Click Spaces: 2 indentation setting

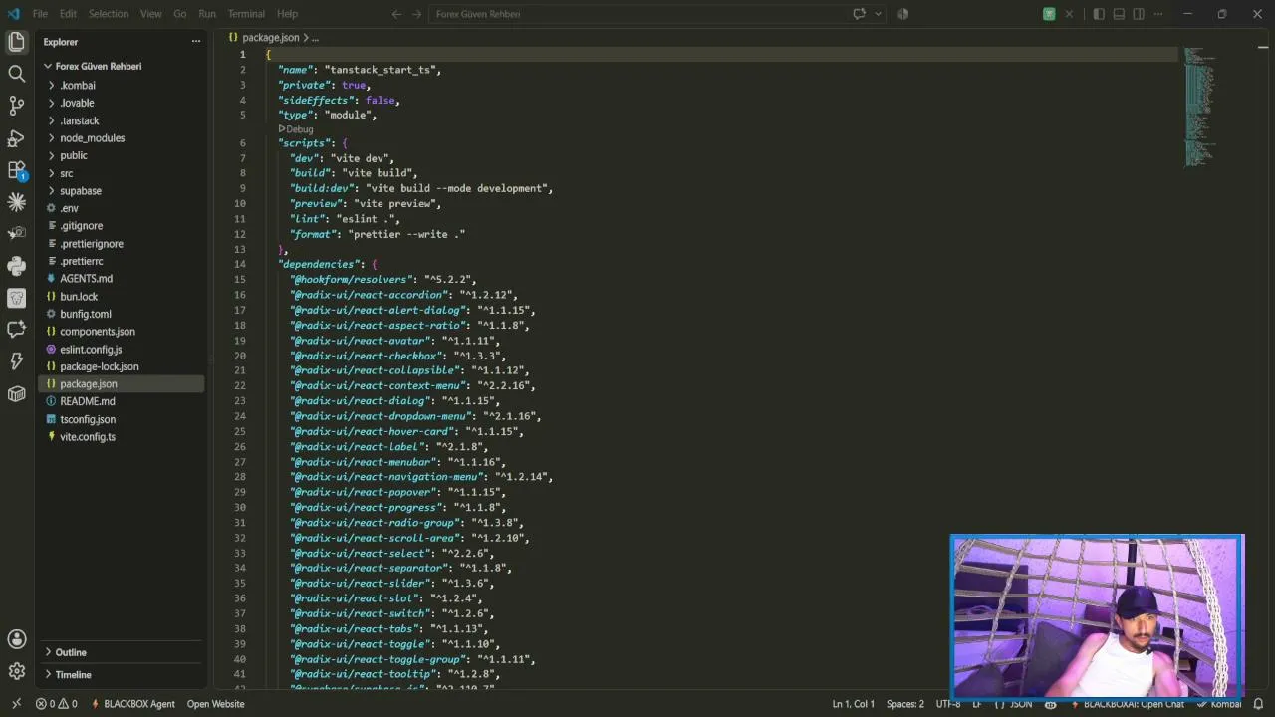(905, 704)
